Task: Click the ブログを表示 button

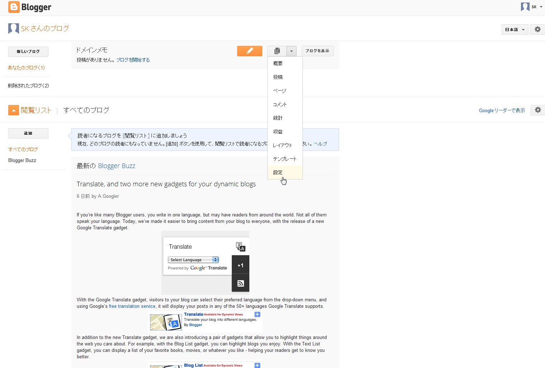Action: (x=318, y=51)
